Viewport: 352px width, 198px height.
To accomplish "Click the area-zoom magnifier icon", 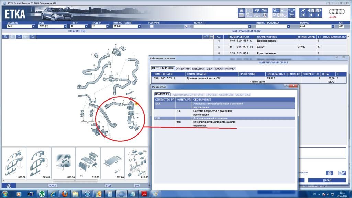I will click(x=19, y=37).
